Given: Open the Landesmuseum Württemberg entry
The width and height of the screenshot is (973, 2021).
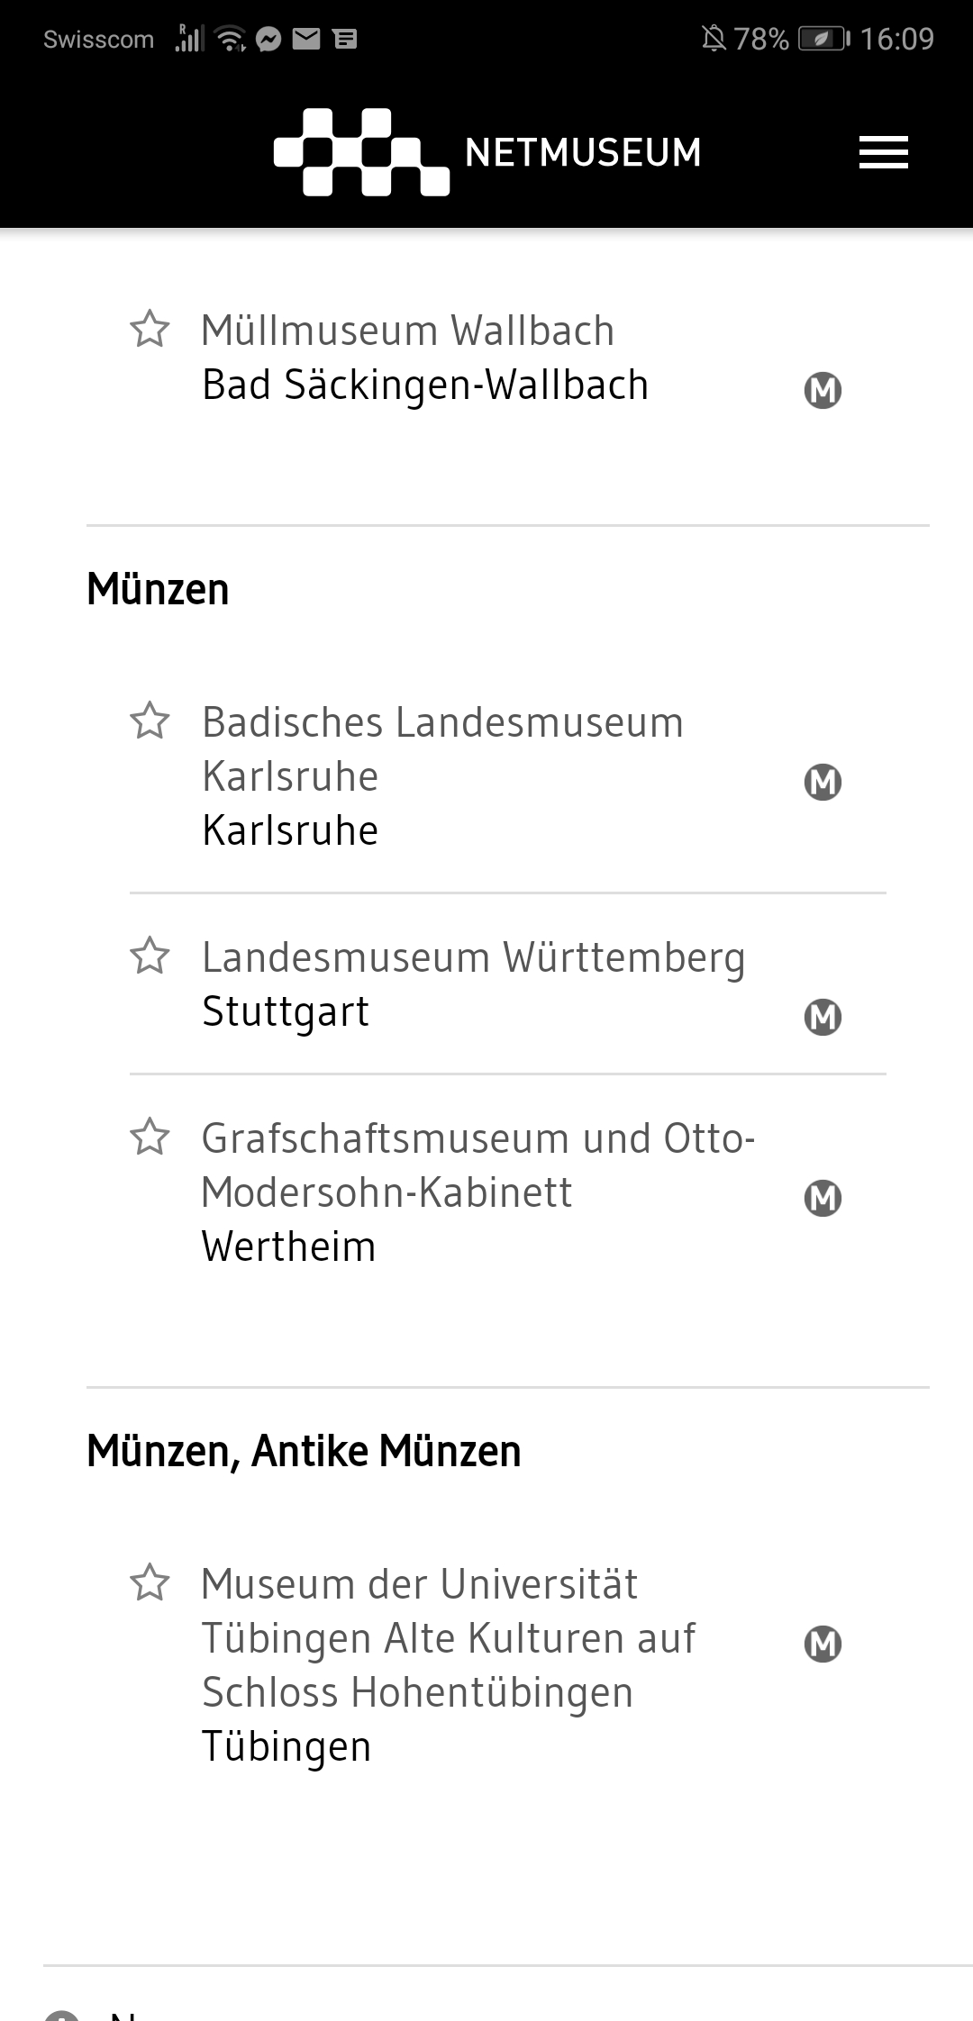Looking at the screenshot, I should pyautogui.click(x=473, y=983).
